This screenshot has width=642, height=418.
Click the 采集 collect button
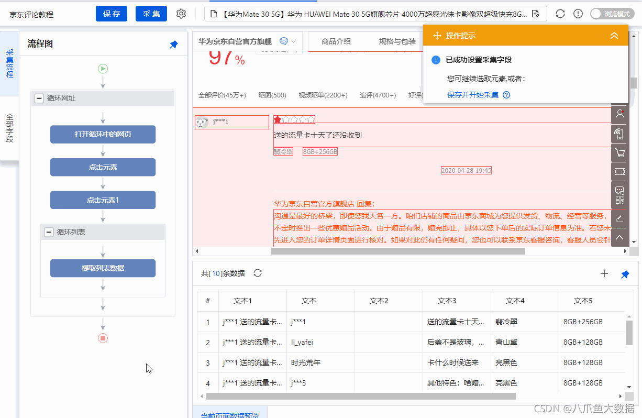click(x=151, y=14)
